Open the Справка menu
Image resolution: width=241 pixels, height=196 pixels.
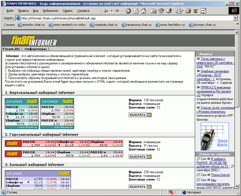[x=83, y=11]
